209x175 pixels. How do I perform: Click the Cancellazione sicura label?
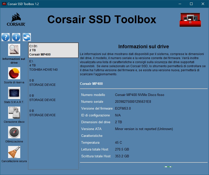click(x=14, y=161)
